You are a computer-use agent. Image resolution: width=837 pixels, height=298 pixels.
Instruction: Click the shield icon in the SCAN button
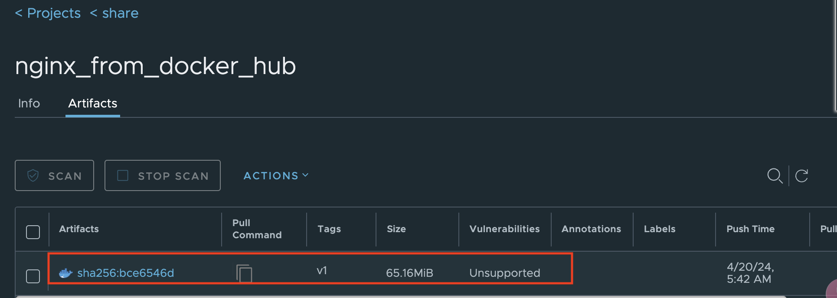(x=33, y=175)
